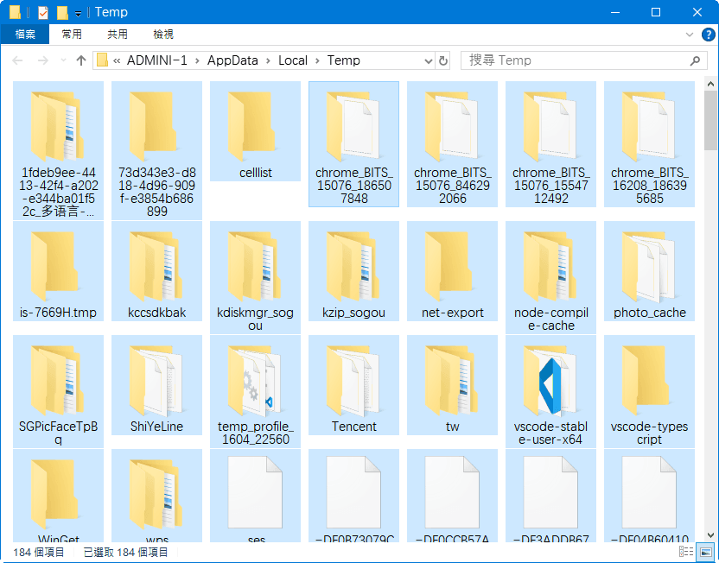
Task: Select the vscode-typescript folder
Action: 649,392
